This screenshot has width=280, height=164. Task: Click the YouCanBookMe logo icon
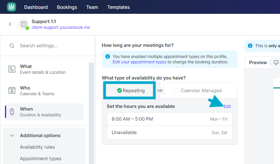[12, 7]
